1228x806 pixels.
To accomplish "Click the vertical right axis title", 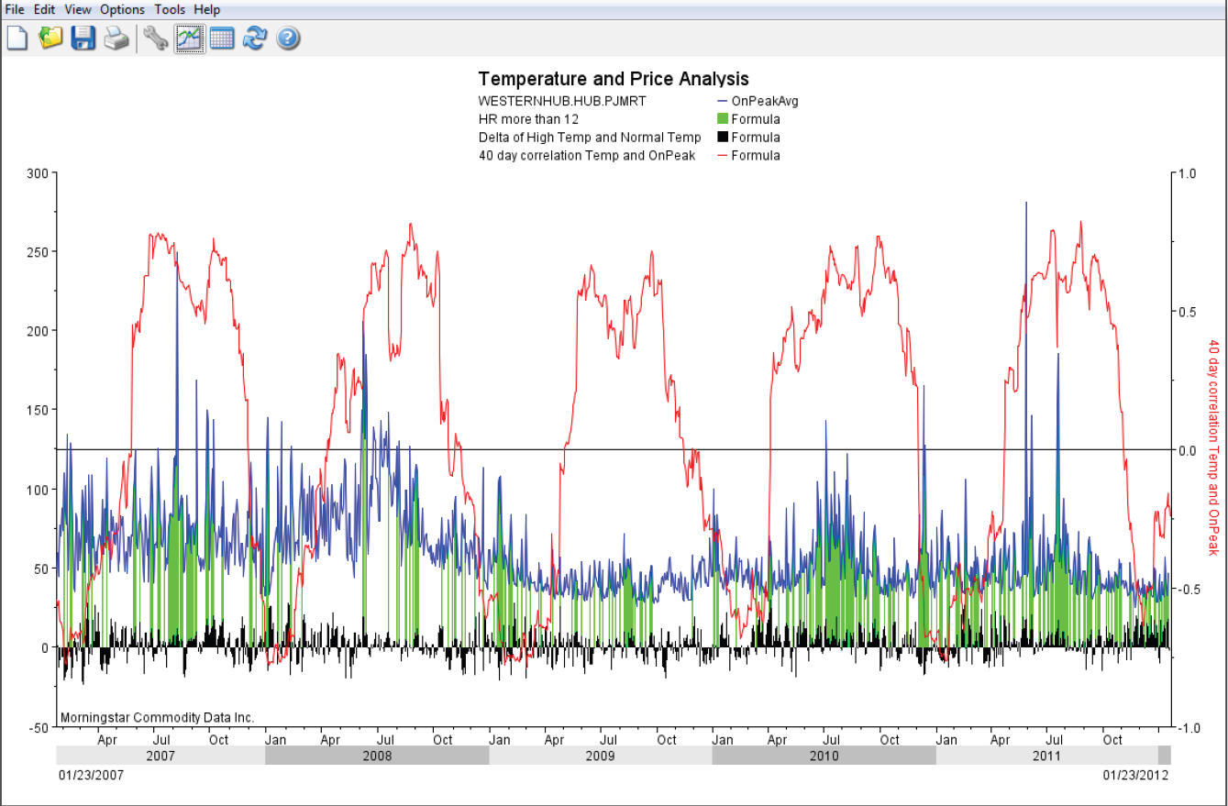I will (x=1214, y=447).
